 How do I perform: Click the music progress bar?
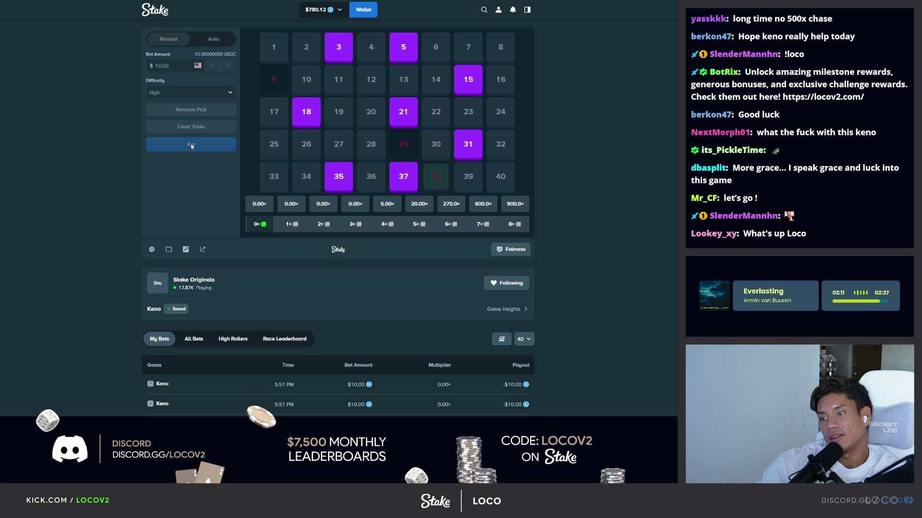coord(861,301)
